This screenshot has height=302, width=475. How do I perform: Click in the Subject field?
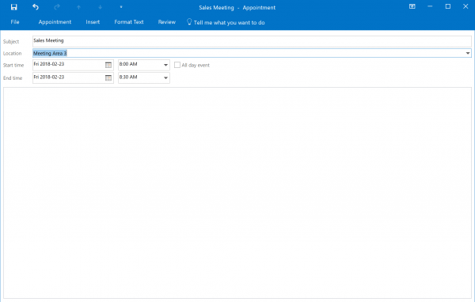coord(252,41)
